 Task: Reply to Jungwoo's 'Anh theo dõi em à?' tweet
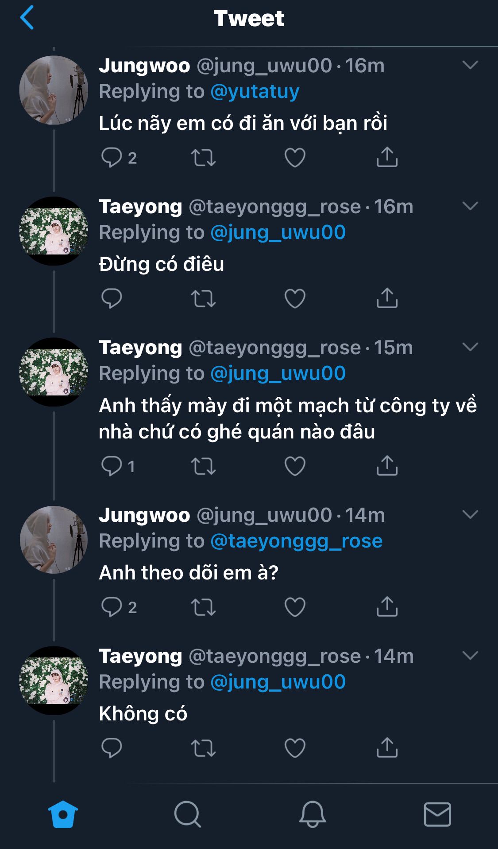coord(112,607)
